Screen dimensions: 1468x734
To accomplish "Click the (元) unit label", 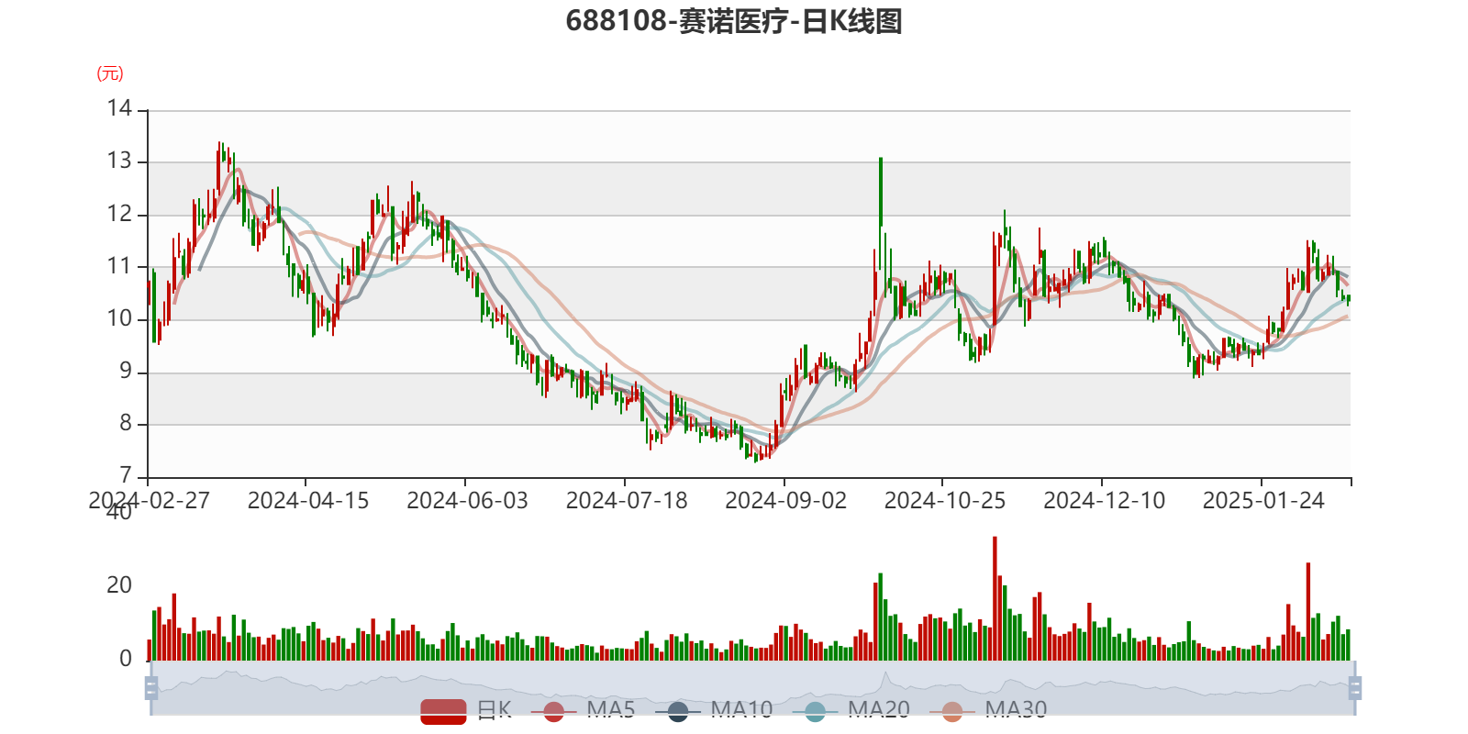I will click(x=110, y=73).
